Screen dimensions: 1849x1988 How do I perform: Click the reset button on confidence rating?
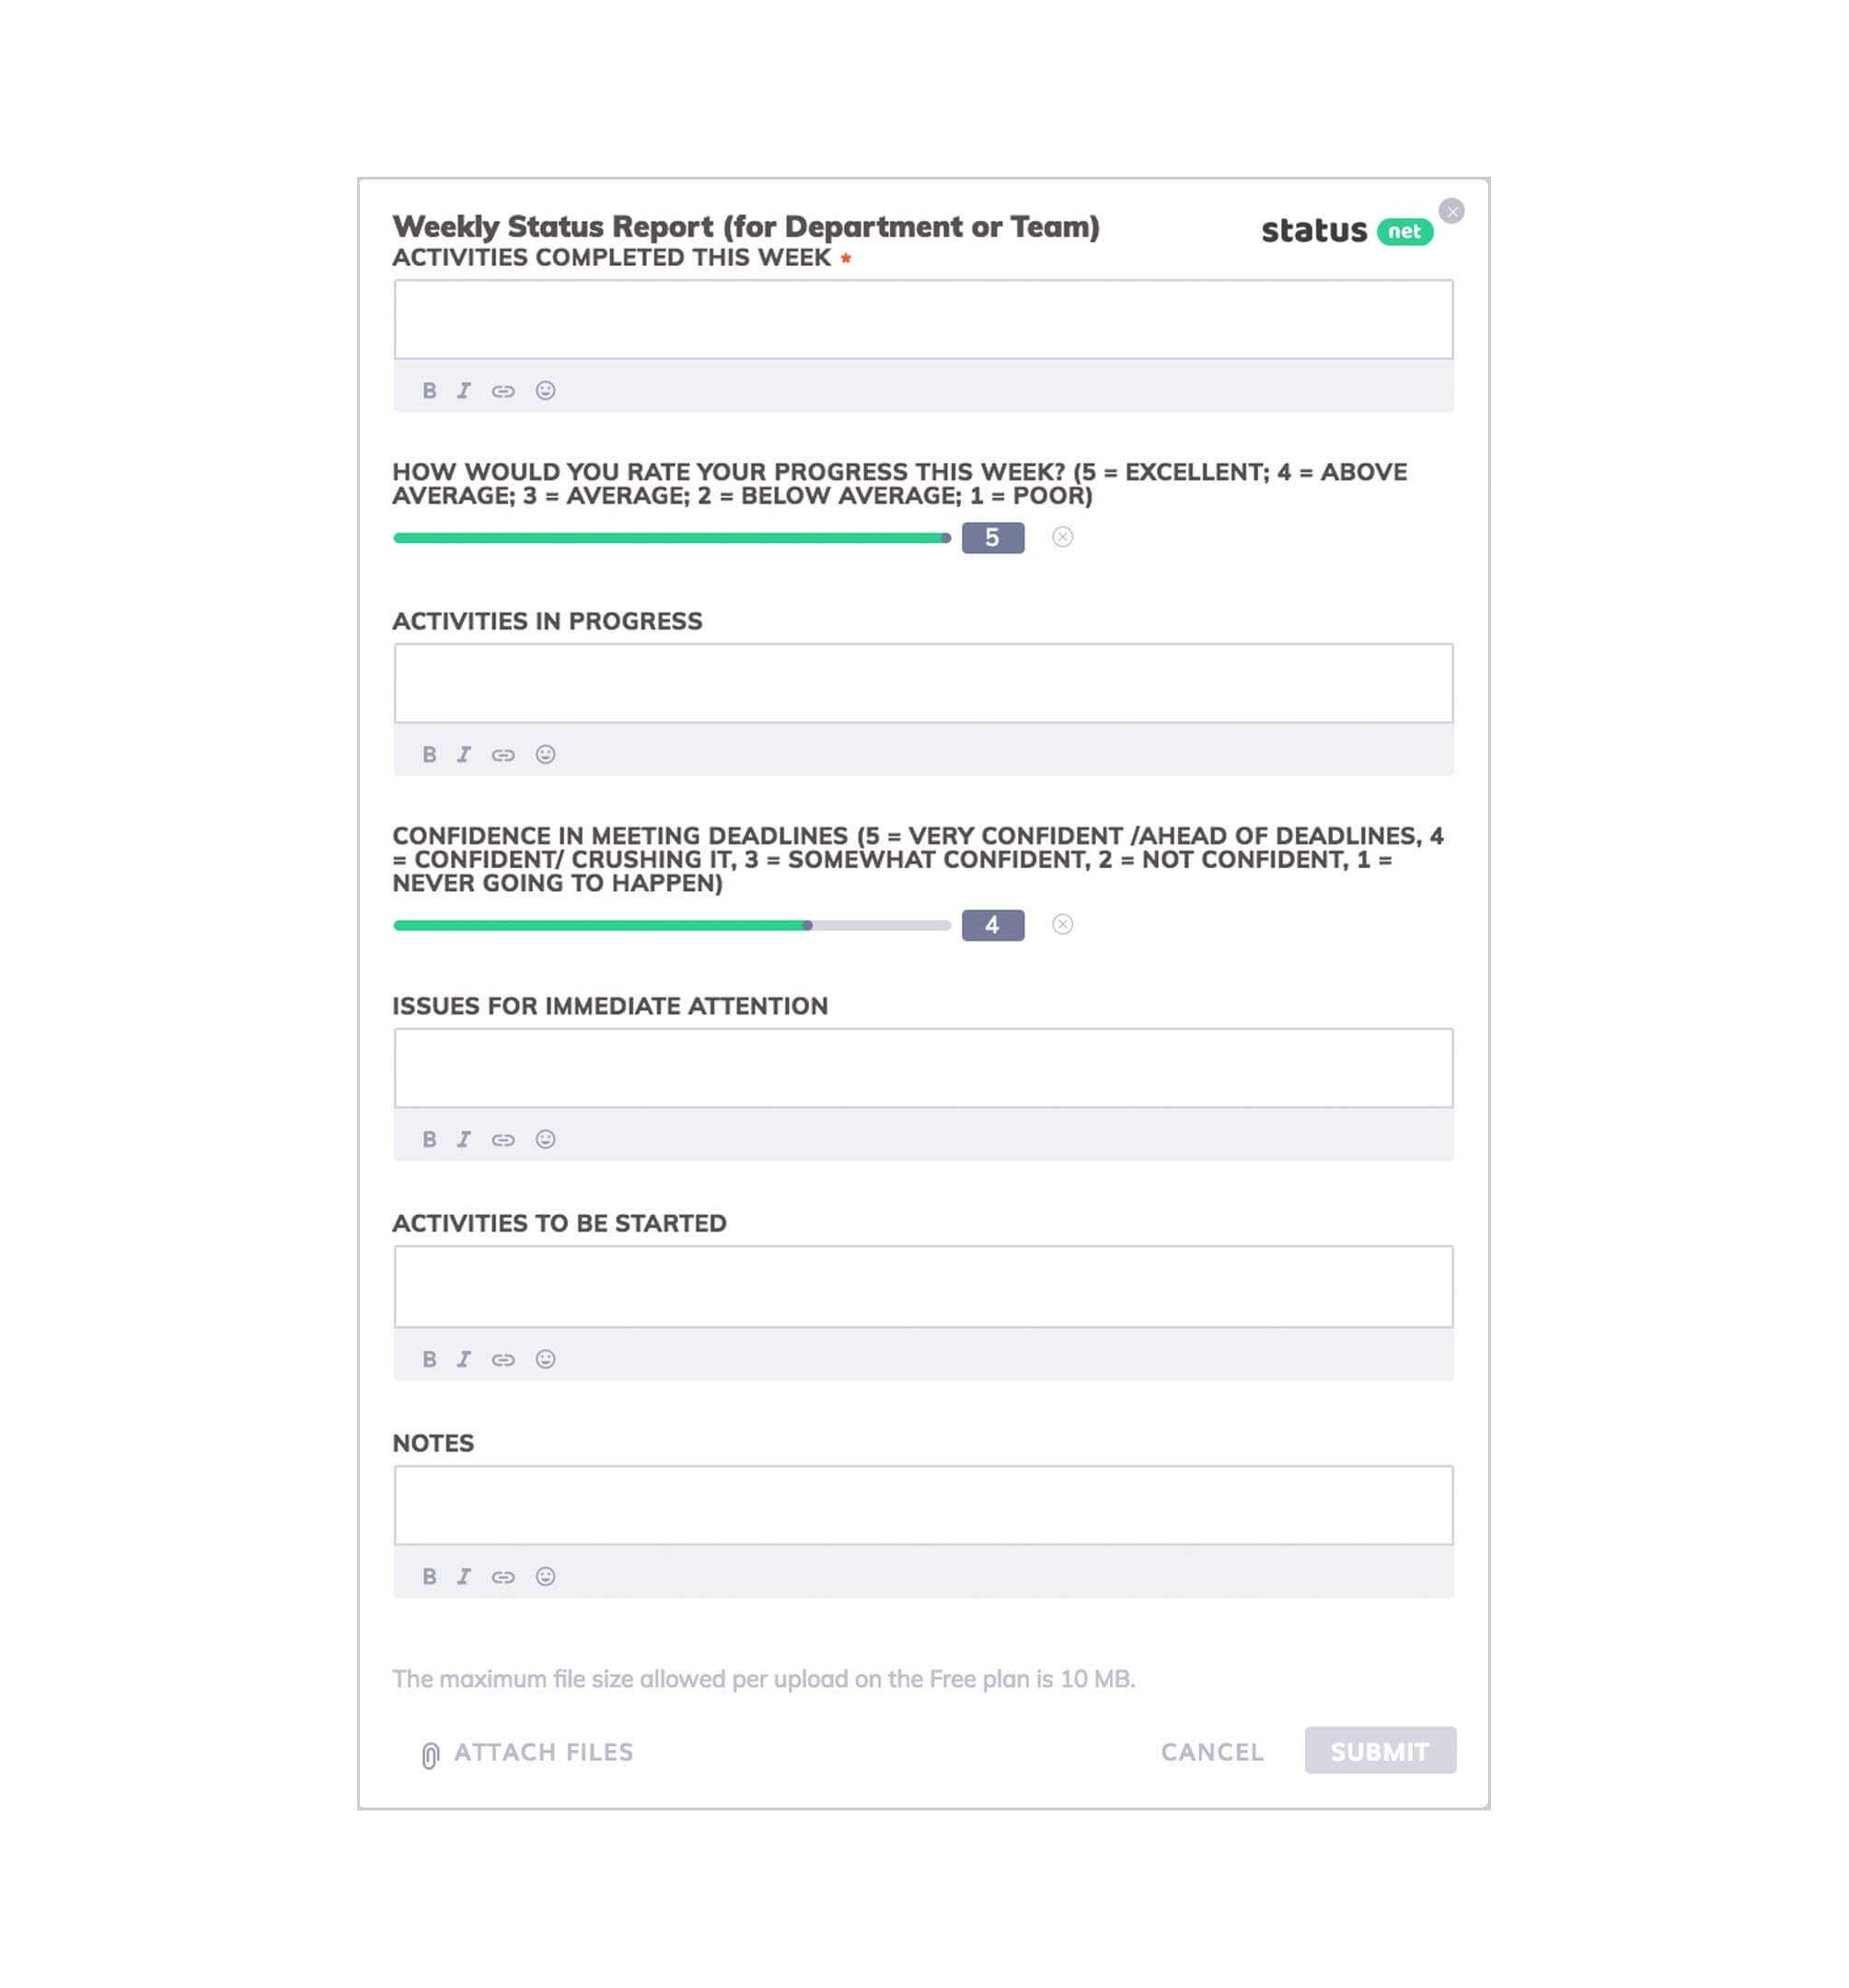pos(1064,923)
